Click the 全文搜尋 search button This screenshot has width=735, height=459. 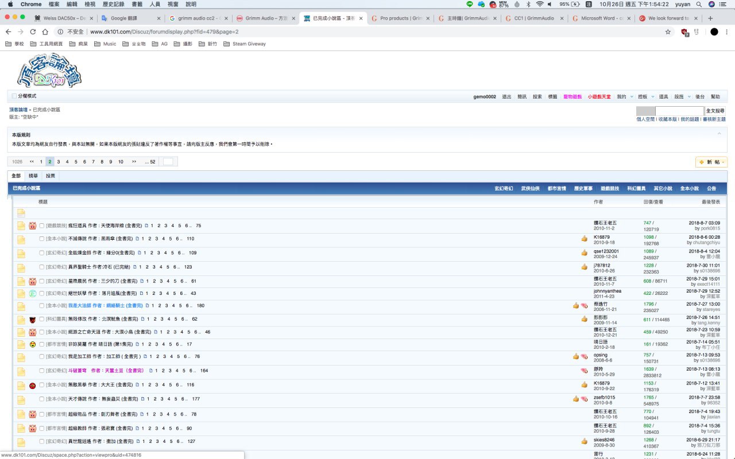(x=715, y=111)
